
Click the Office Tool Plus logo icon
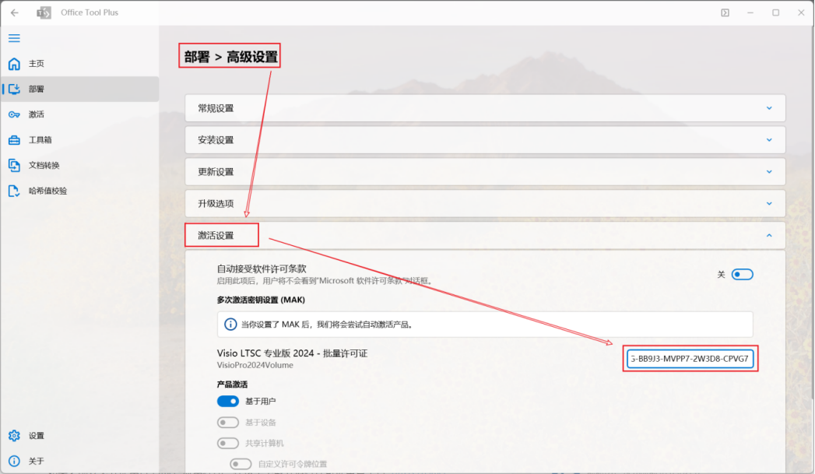point(44,12)
